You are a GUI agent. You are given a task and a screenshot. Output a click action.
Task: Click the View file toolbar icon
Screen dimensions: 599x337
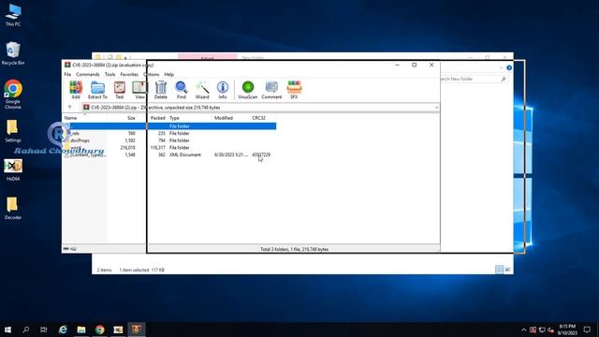(x=139, y=90)
